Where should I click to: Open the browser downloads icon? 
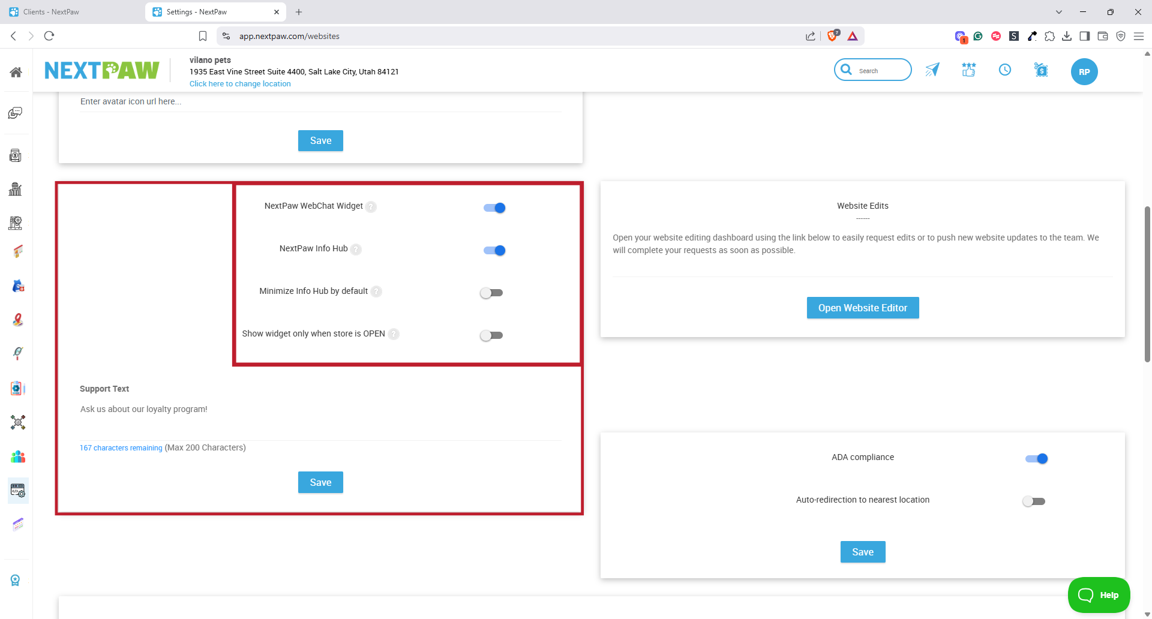click(x=1067, y=36)
